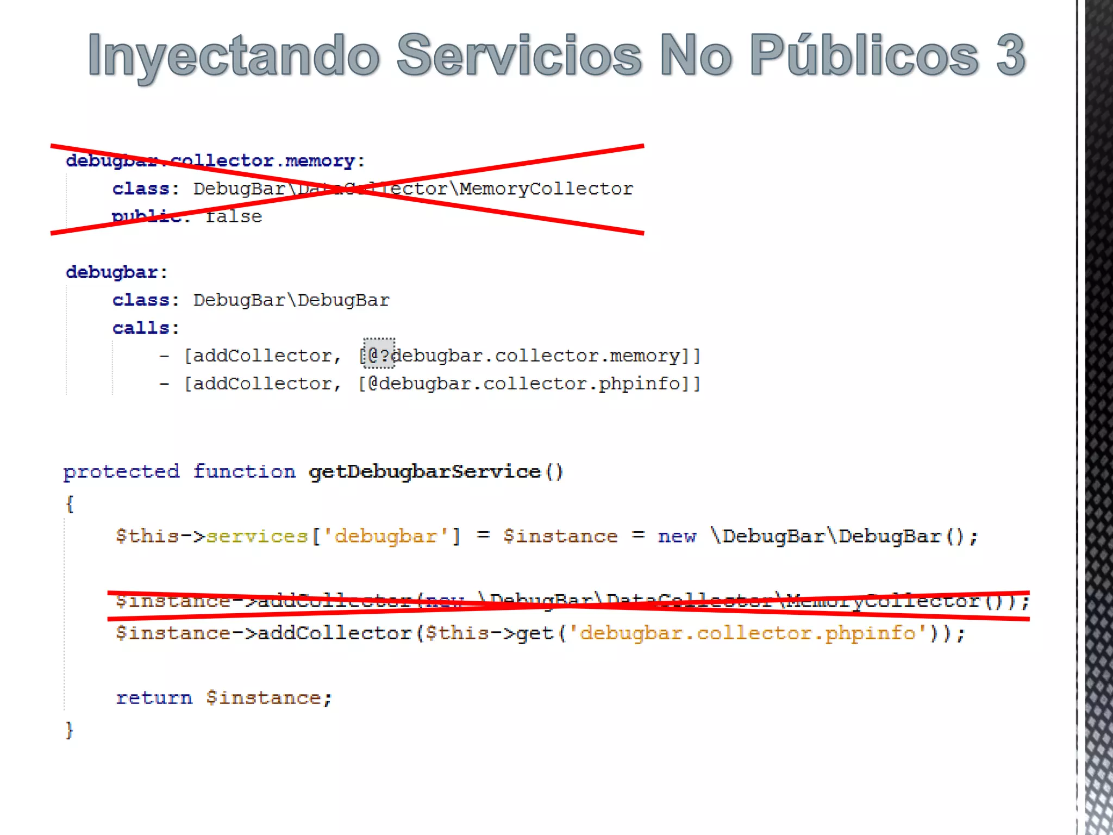Click the highlighted '@?' marker box
Viewport: 1113px width, 835px height.
click(x=379, y=354)
